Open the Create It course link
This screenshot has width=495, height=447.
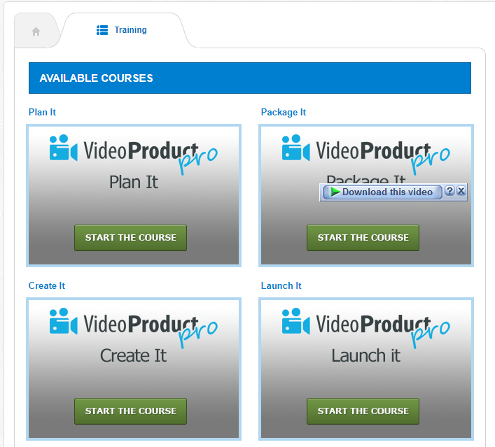point(47,285)
